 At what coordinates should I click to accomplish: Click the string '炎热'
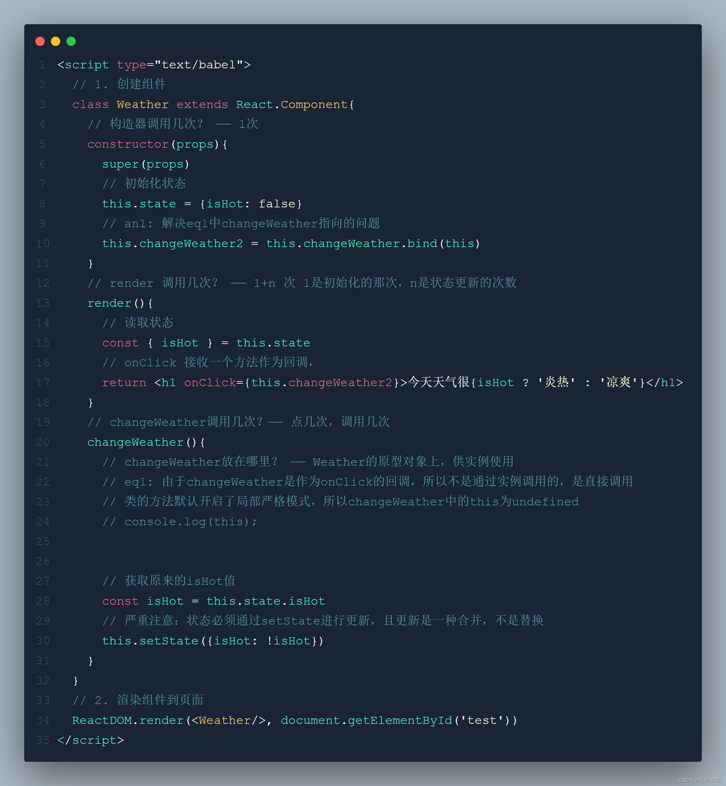click(x=556, y=382)
